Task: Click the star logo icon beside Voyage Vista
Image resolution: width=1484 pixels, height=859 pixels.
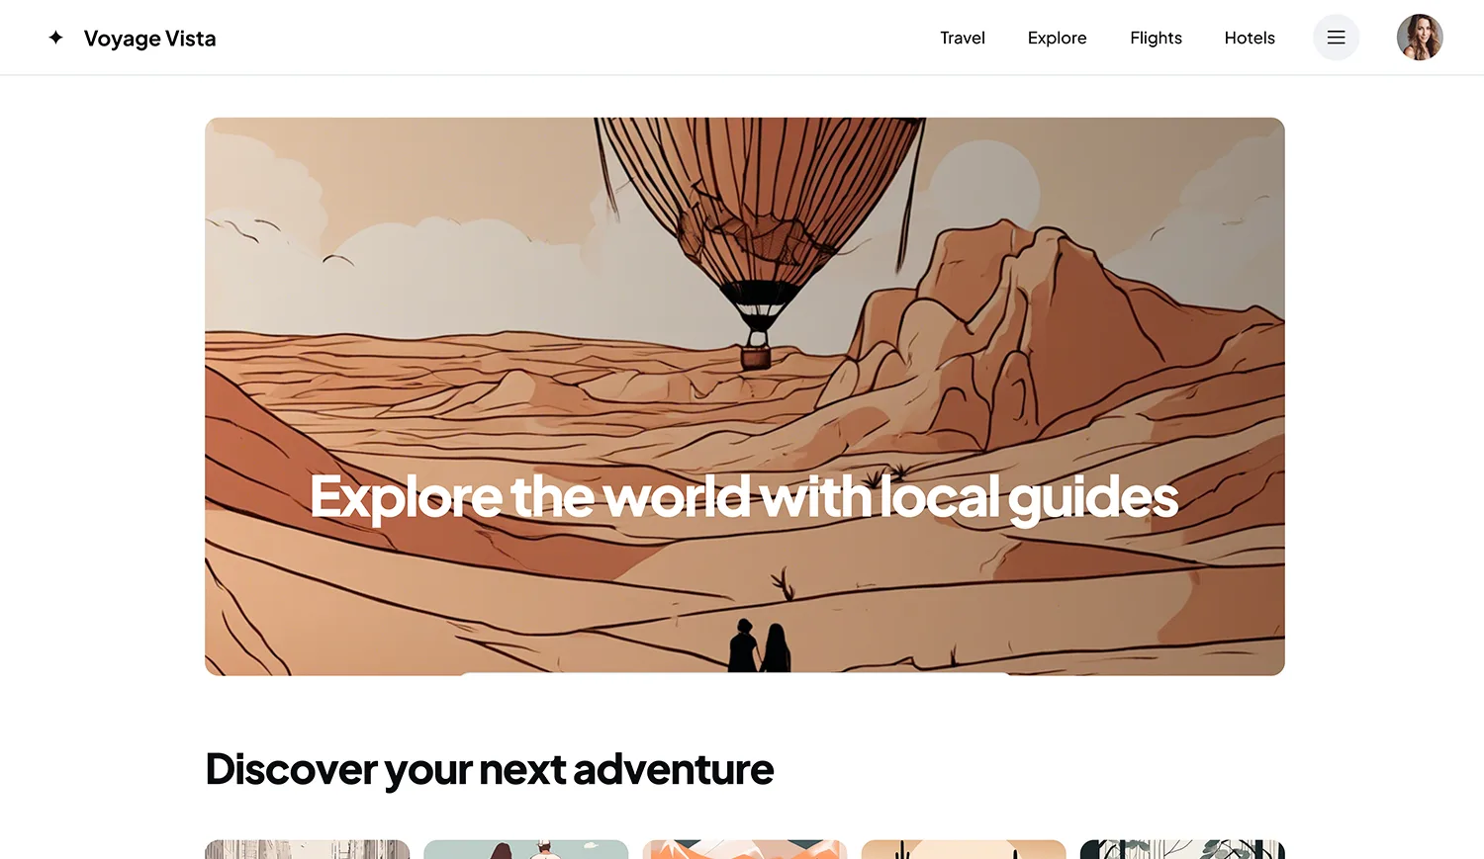Action: click(x=55, y=38)
